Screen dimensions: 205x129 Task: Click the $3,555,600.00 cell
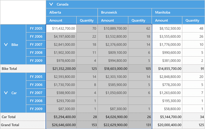(167, 37)
